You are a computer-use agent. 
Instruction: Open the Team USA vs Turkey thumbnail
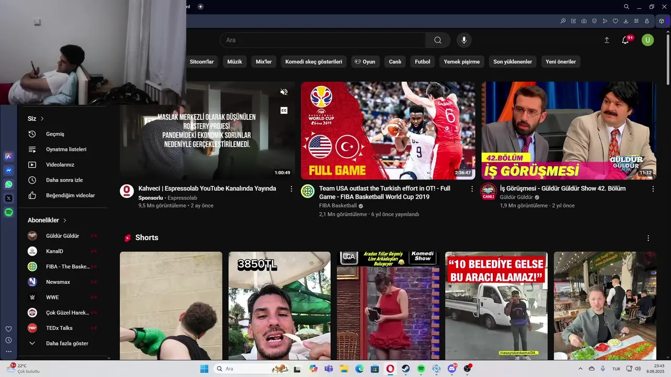click(x=388, y=130)
